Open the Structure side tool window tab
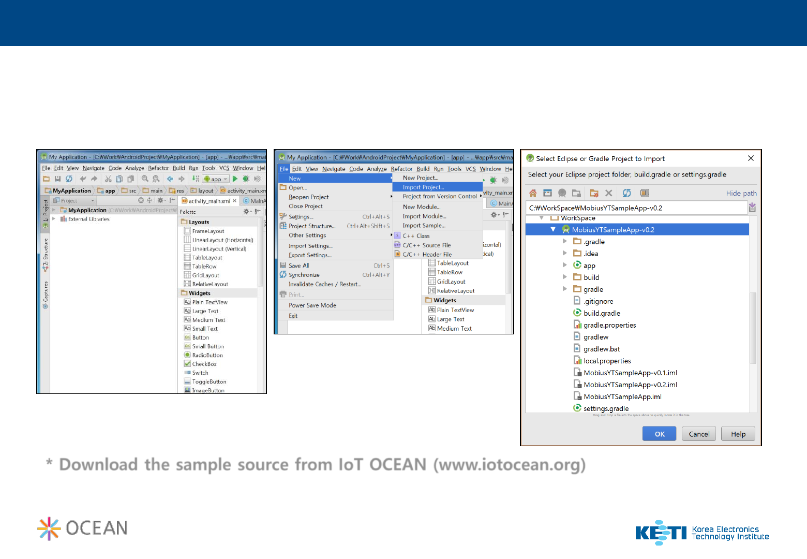 coord(46,255)
